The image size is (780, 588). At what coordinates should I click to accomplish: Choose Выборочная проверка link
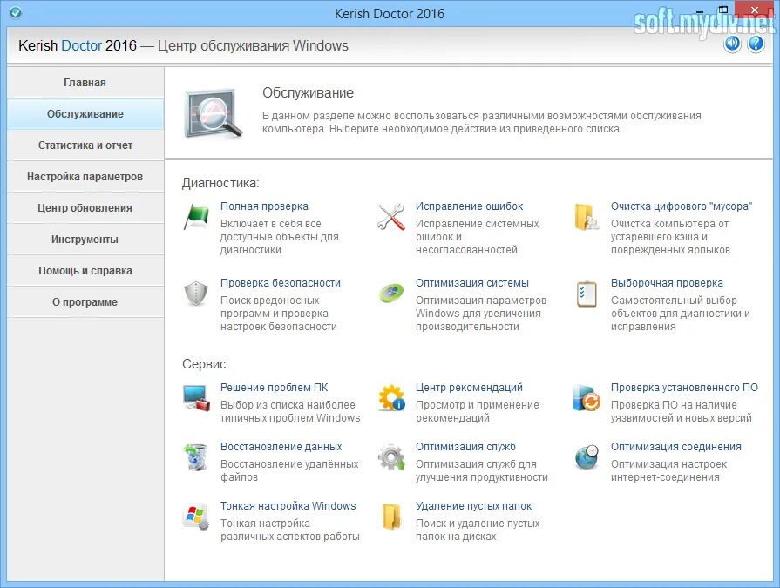click(667, 283)
